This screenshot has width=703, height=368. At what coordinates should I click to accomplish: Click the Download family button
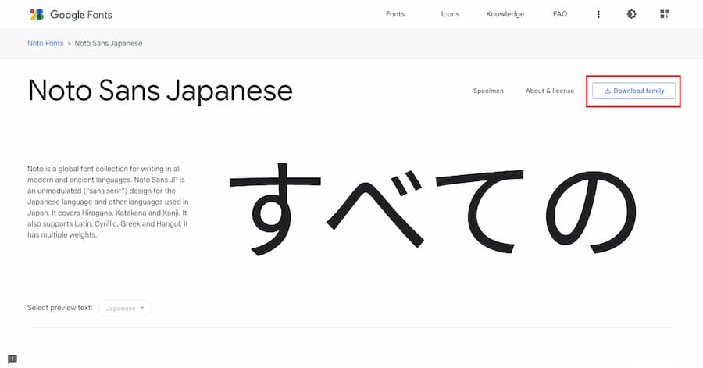pyautogui.click(x=633, y=91)
